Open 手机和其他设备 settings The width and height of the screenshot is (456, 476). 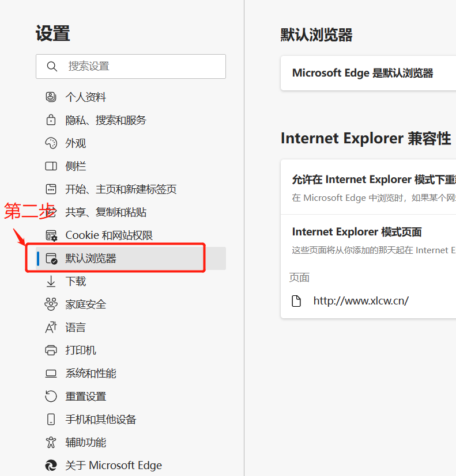coord(131,419)
